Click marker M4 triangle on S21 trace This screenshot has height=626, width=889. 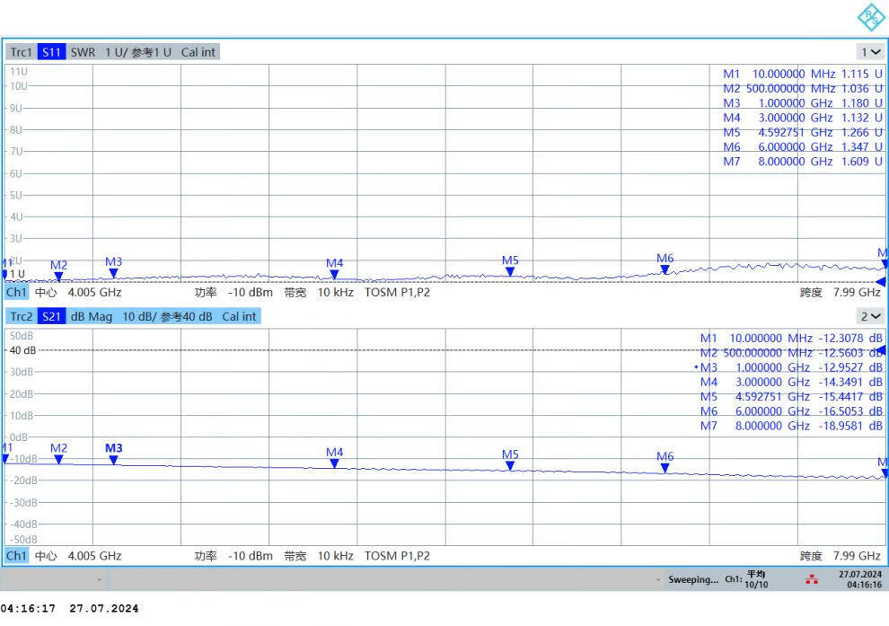coord(334,463)
